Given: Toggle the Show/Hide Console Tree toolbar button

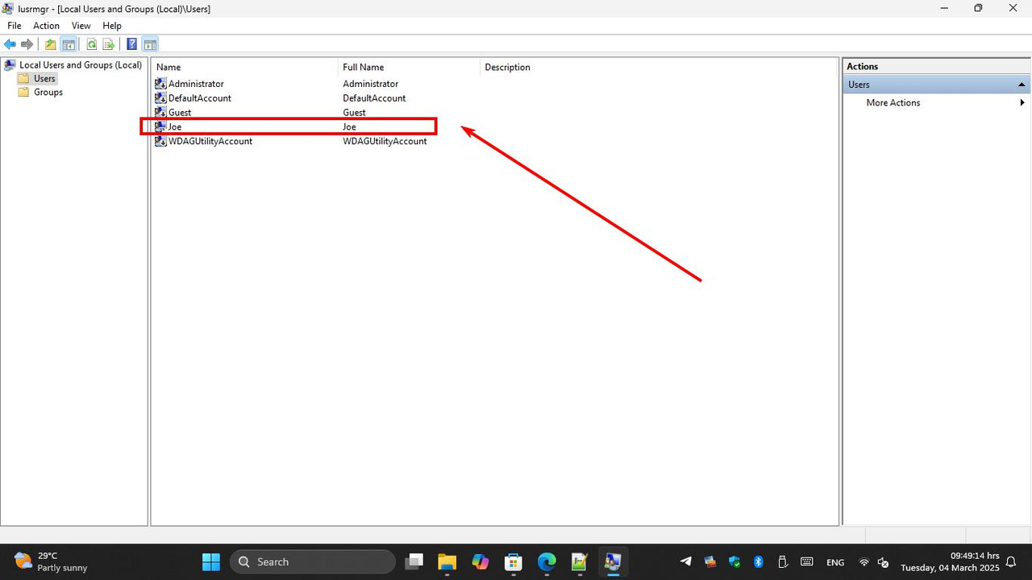Looking at the screenshot, I should 69,44.
